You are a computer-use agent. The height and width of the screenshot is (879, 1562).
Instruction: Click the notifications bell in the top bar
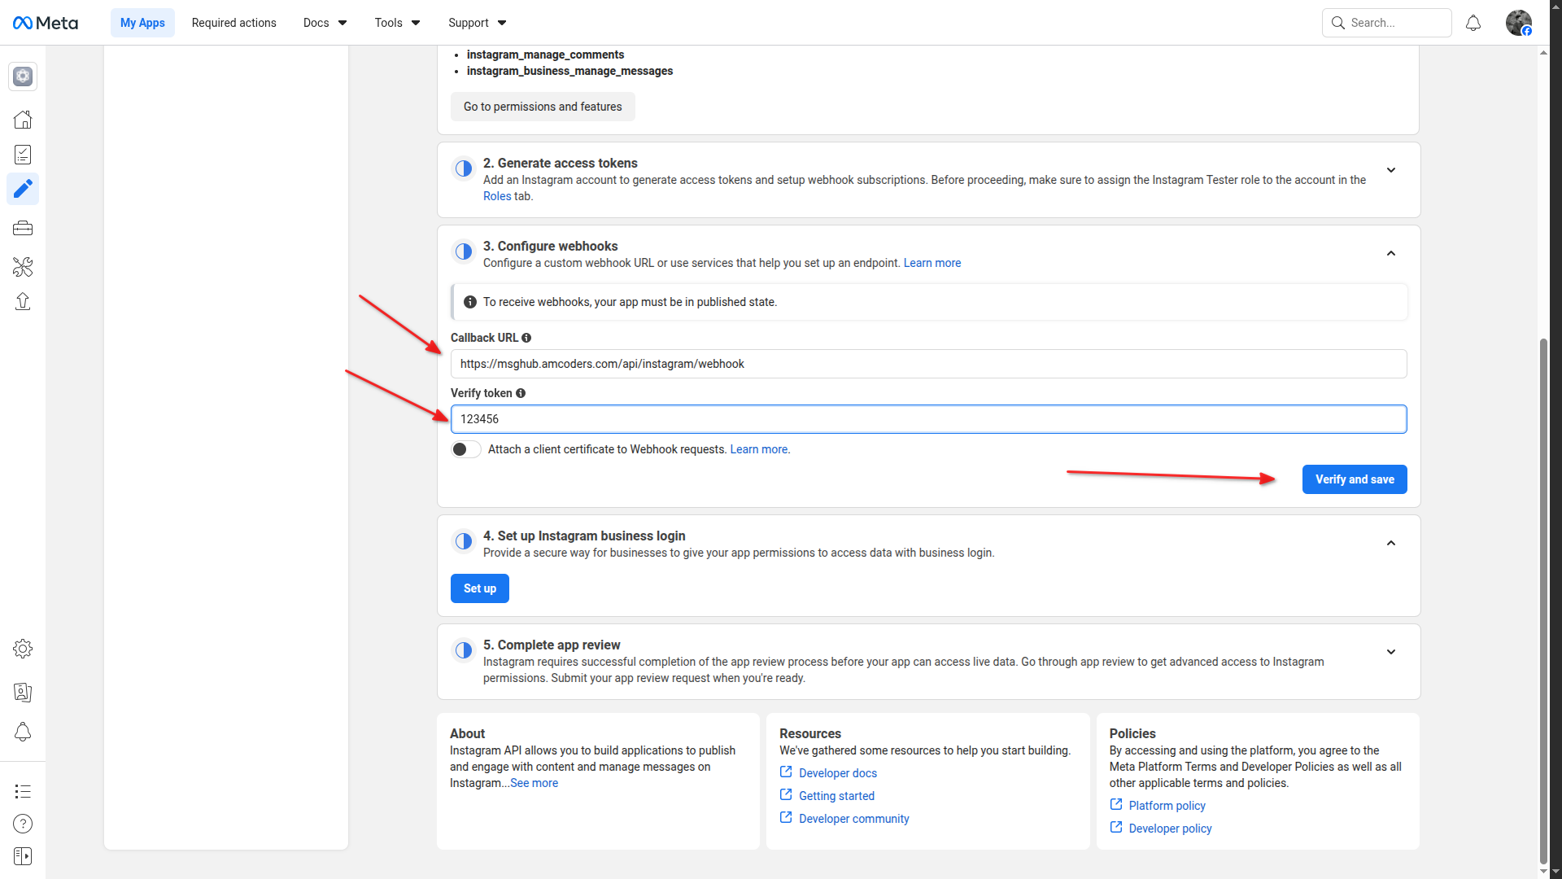tap(1473, 22)
